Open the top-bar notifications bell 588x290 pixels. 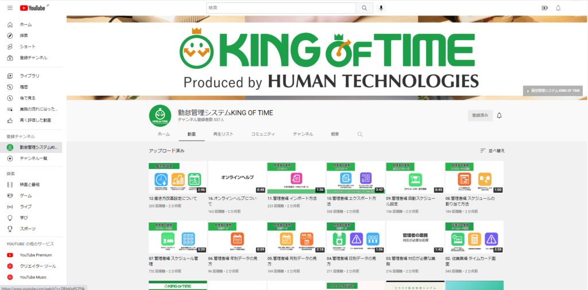(x=558, y=8)
